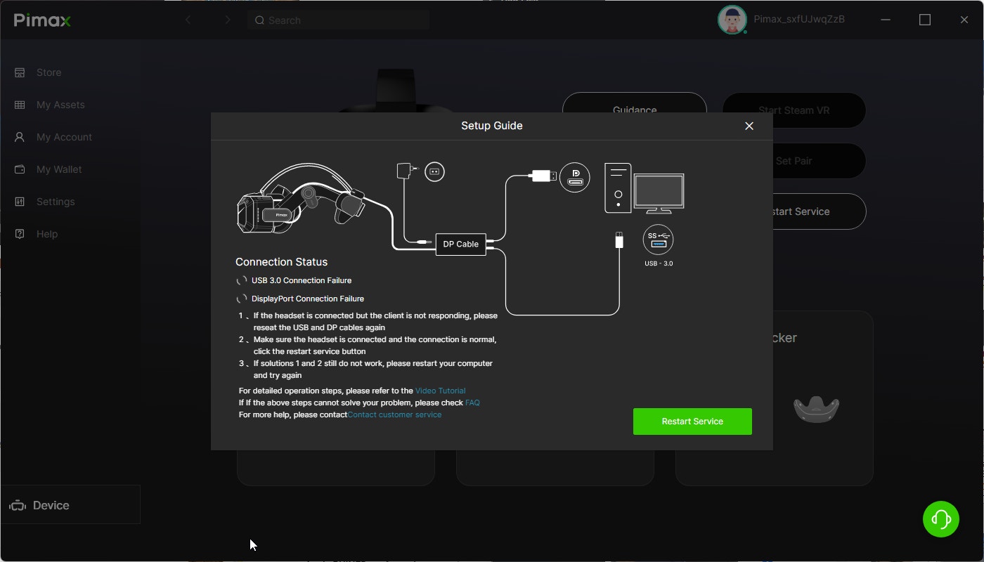Select My Wallet in the sidebar
984x562 pixels.
[58, 169]
